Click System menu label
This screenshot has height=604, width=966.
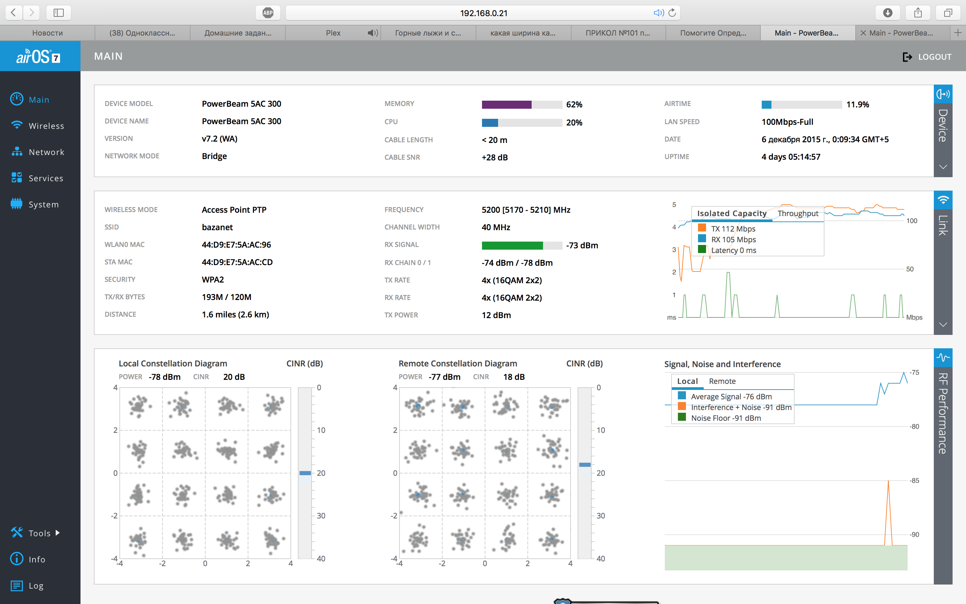coord(44,205)
